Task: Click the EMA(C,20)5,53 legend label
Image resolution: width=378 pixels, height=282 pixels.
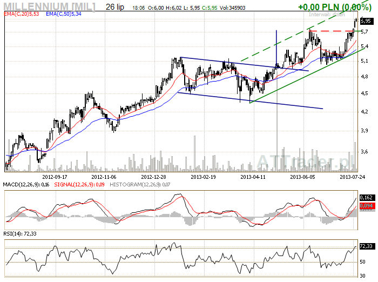Action: click(22, 14)
